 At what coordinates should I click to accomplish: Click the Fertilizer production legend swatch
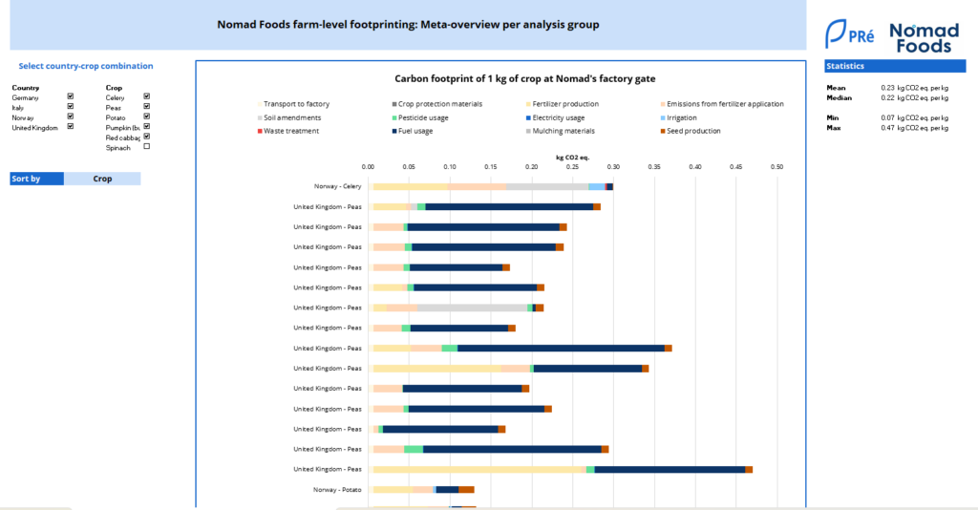tap(529, 104)
